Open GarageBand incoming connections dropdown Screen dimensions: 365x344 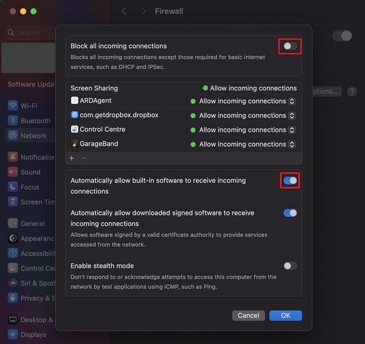(x=292, y=144)
